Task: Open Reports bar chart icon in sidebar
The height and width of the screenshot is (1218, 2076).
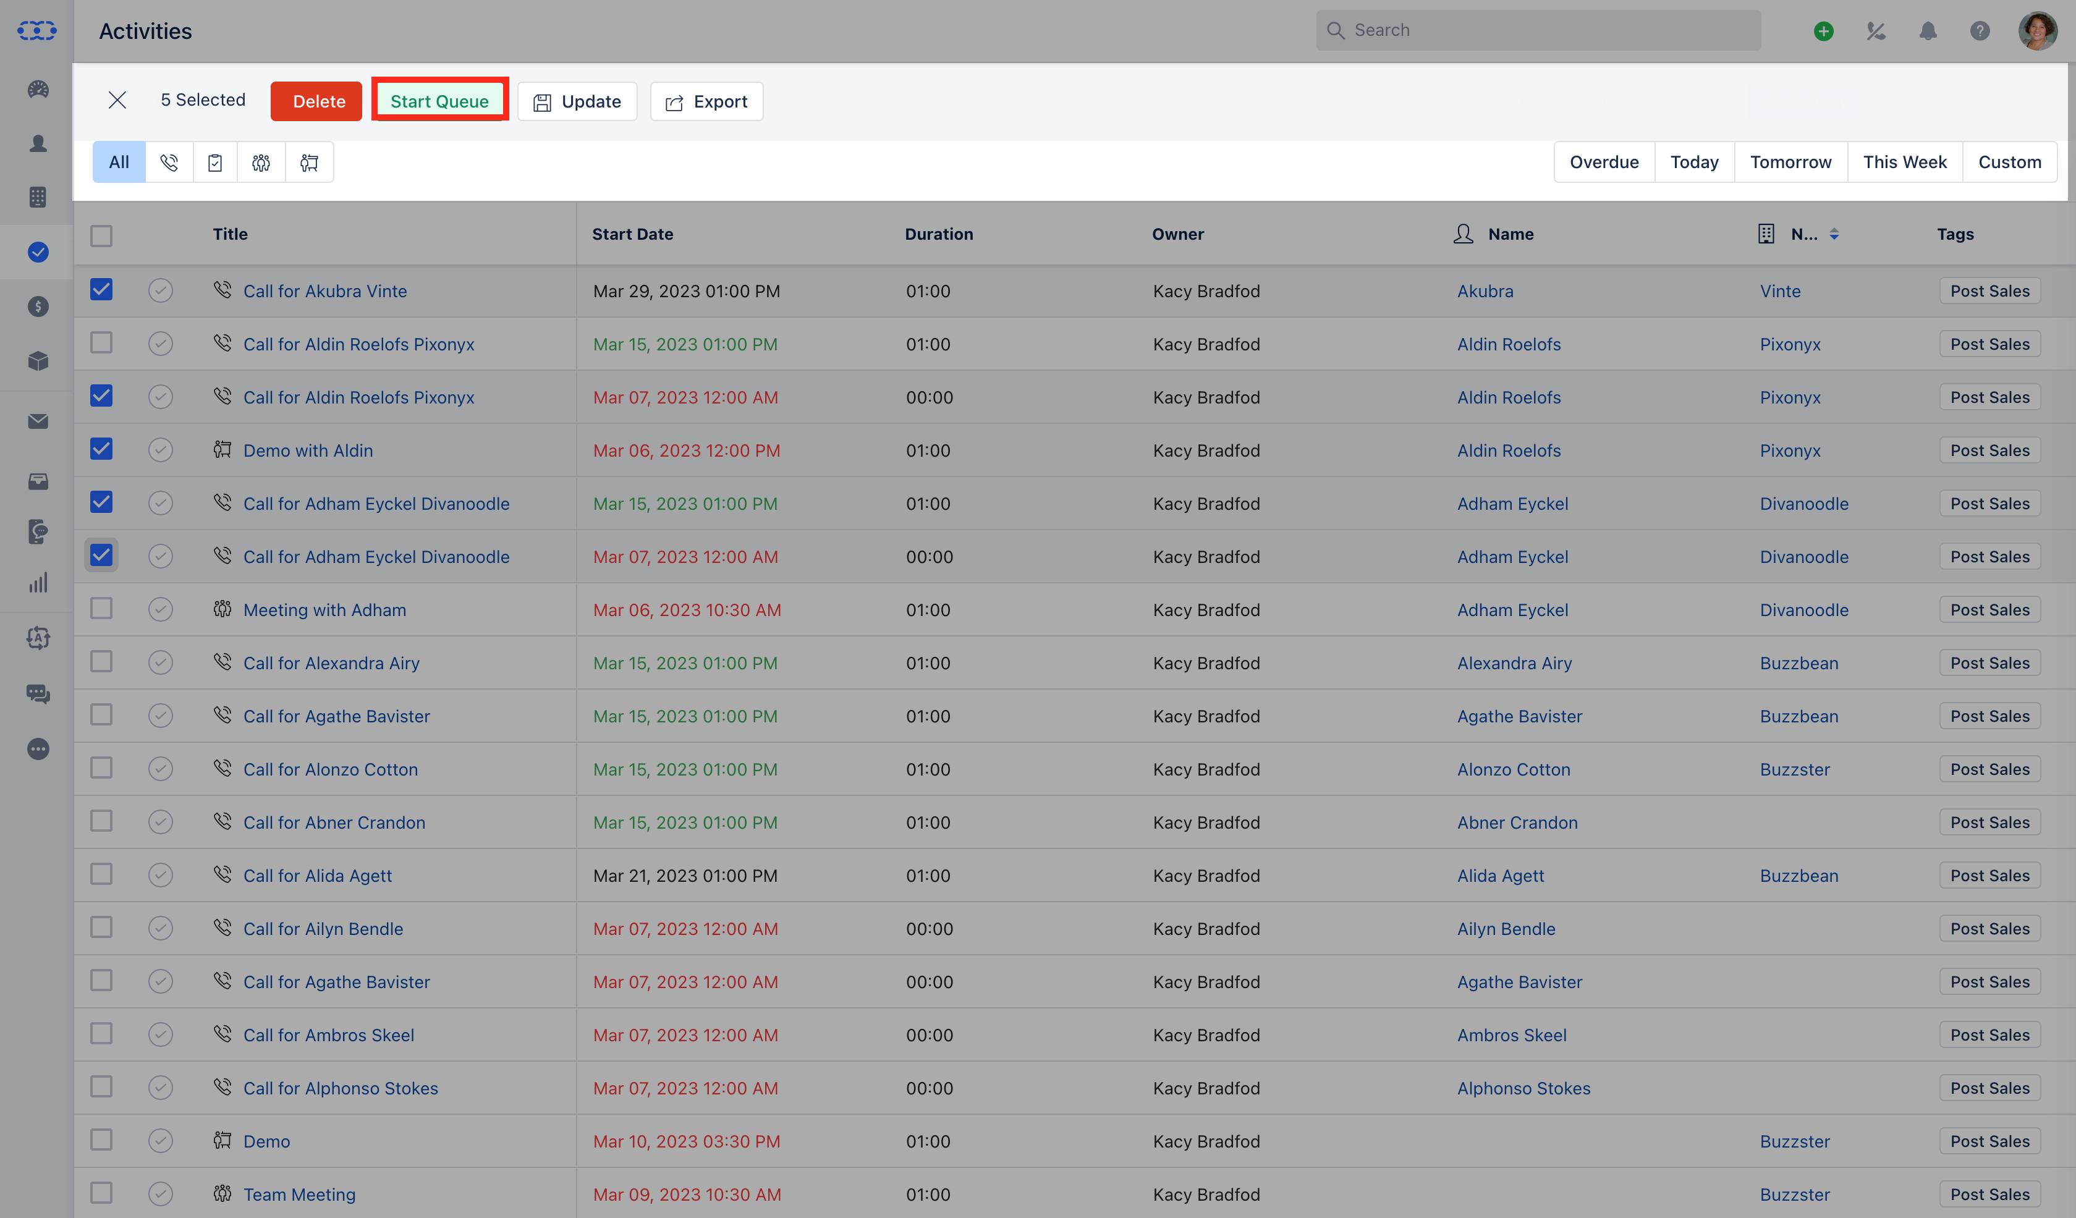Action: [38, 582]
